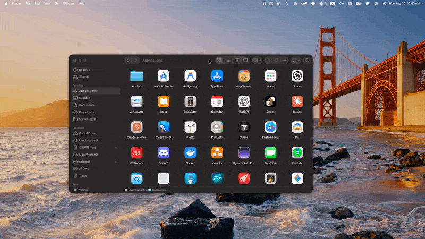This screenshot has width=425, height=239.
Task: Go forward in Finder navigation
Action: 136,60
